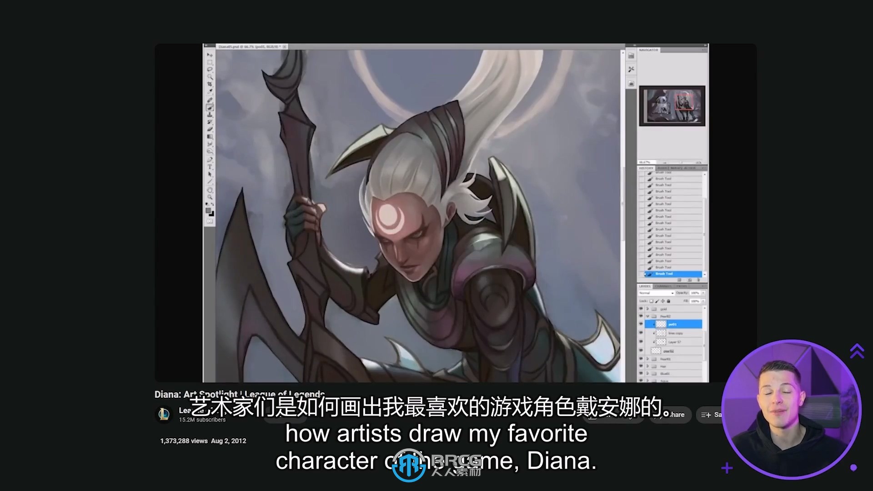Screen dimensions: 873x491
Task: Select the Clone Stamp tool
Action: pyautogui.click(x=210, y=115)
